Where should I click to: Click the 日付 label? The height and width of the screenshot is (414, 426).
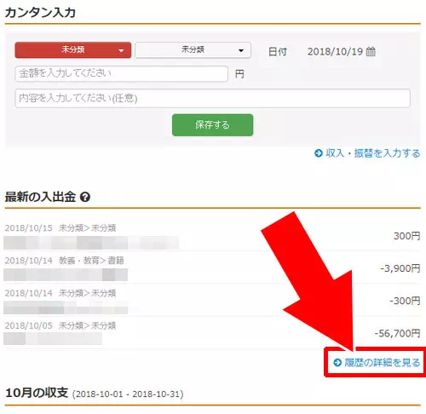pos(278,52)
